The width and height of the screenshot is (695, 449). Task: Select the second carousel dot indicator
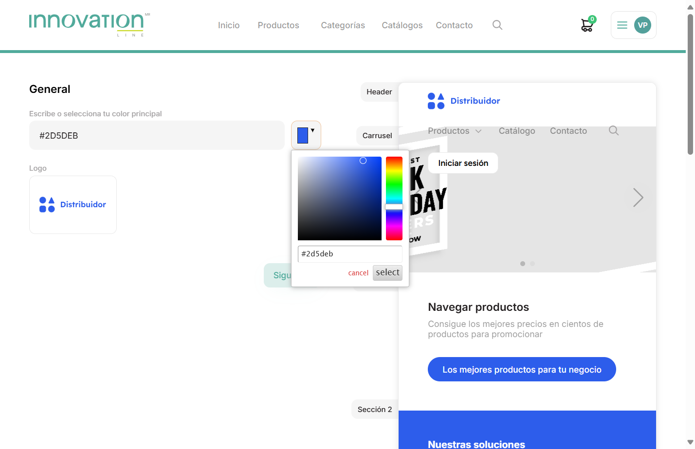click(532, 264)
